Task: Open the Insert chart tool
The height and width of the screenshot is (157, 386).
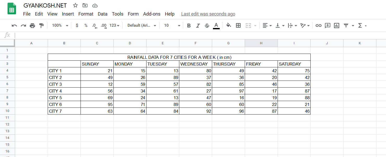Action: tap(336, 25)
